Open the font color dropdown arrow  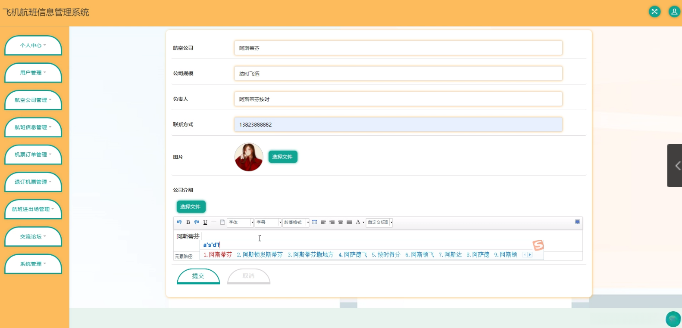click(363, 223)
